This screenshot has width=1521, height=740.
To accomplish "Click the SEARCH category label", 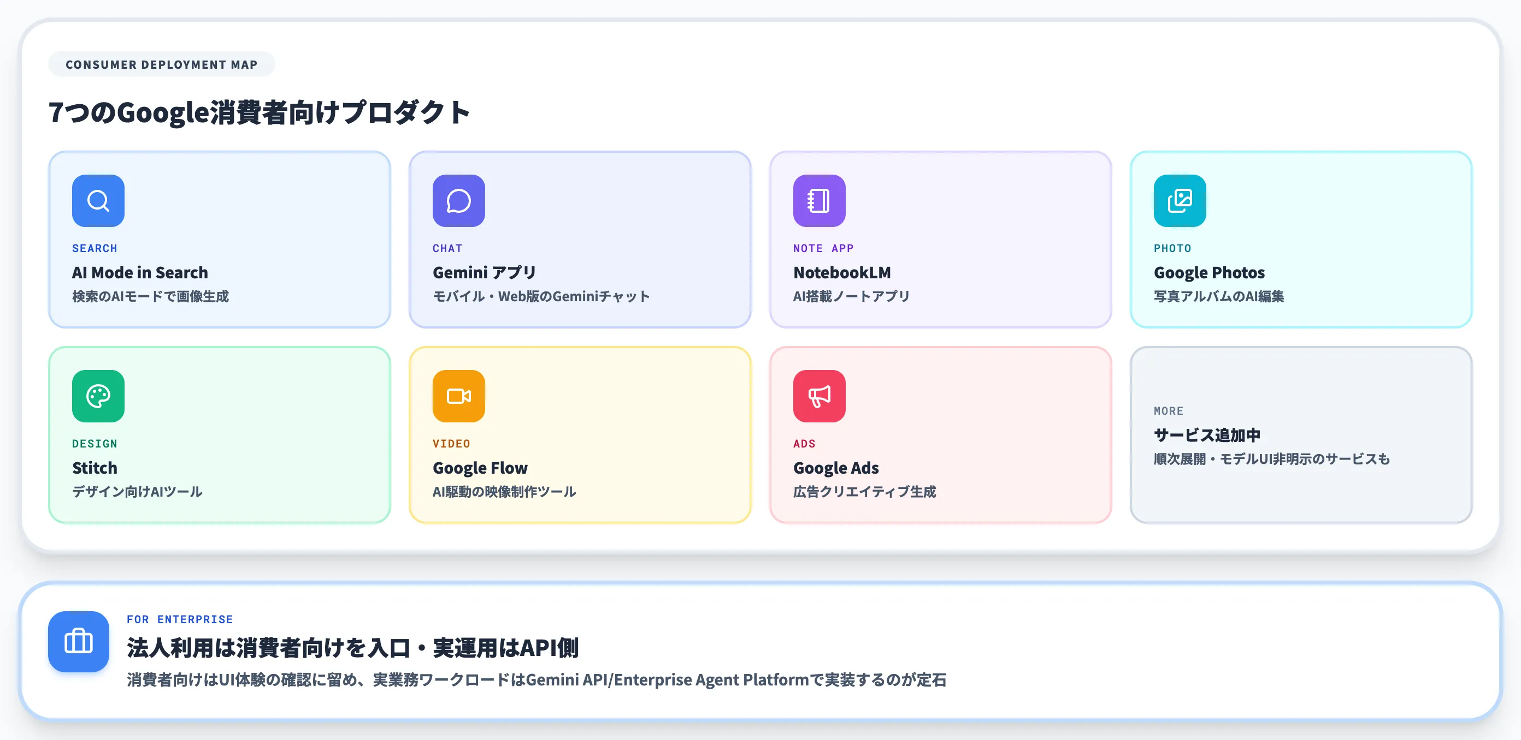I will click(95, 248).
